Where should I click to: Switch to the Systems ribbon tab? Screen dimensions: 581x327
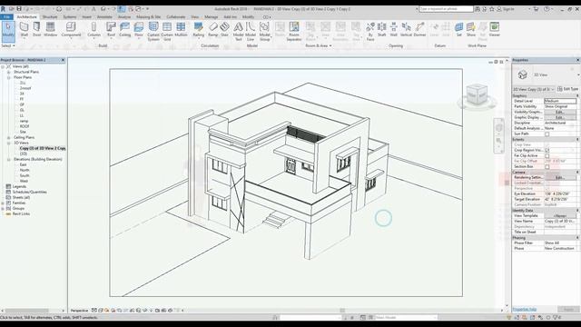pos(69,16)
